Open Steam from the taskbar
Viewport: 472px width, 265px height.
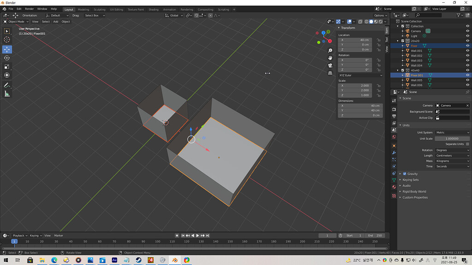pyautogui.click(x=138, y=260)
